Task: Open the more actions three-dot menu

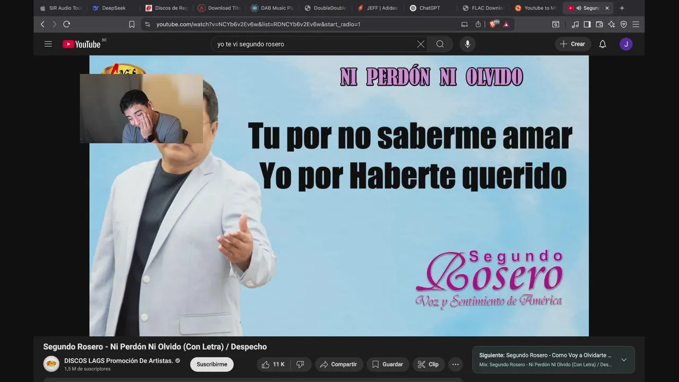Action: (455, 364)
